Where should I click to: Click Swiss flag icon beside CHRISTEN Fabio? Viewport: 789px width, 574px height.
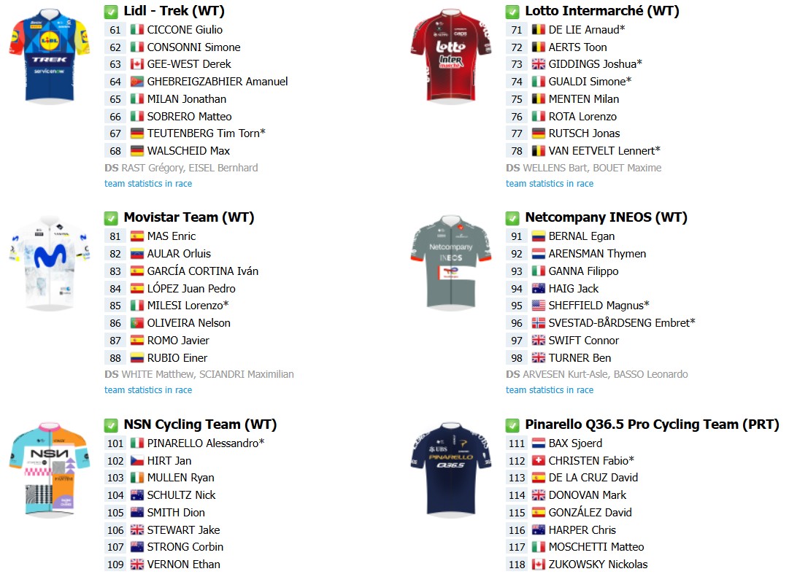click(x=539, y=460)
